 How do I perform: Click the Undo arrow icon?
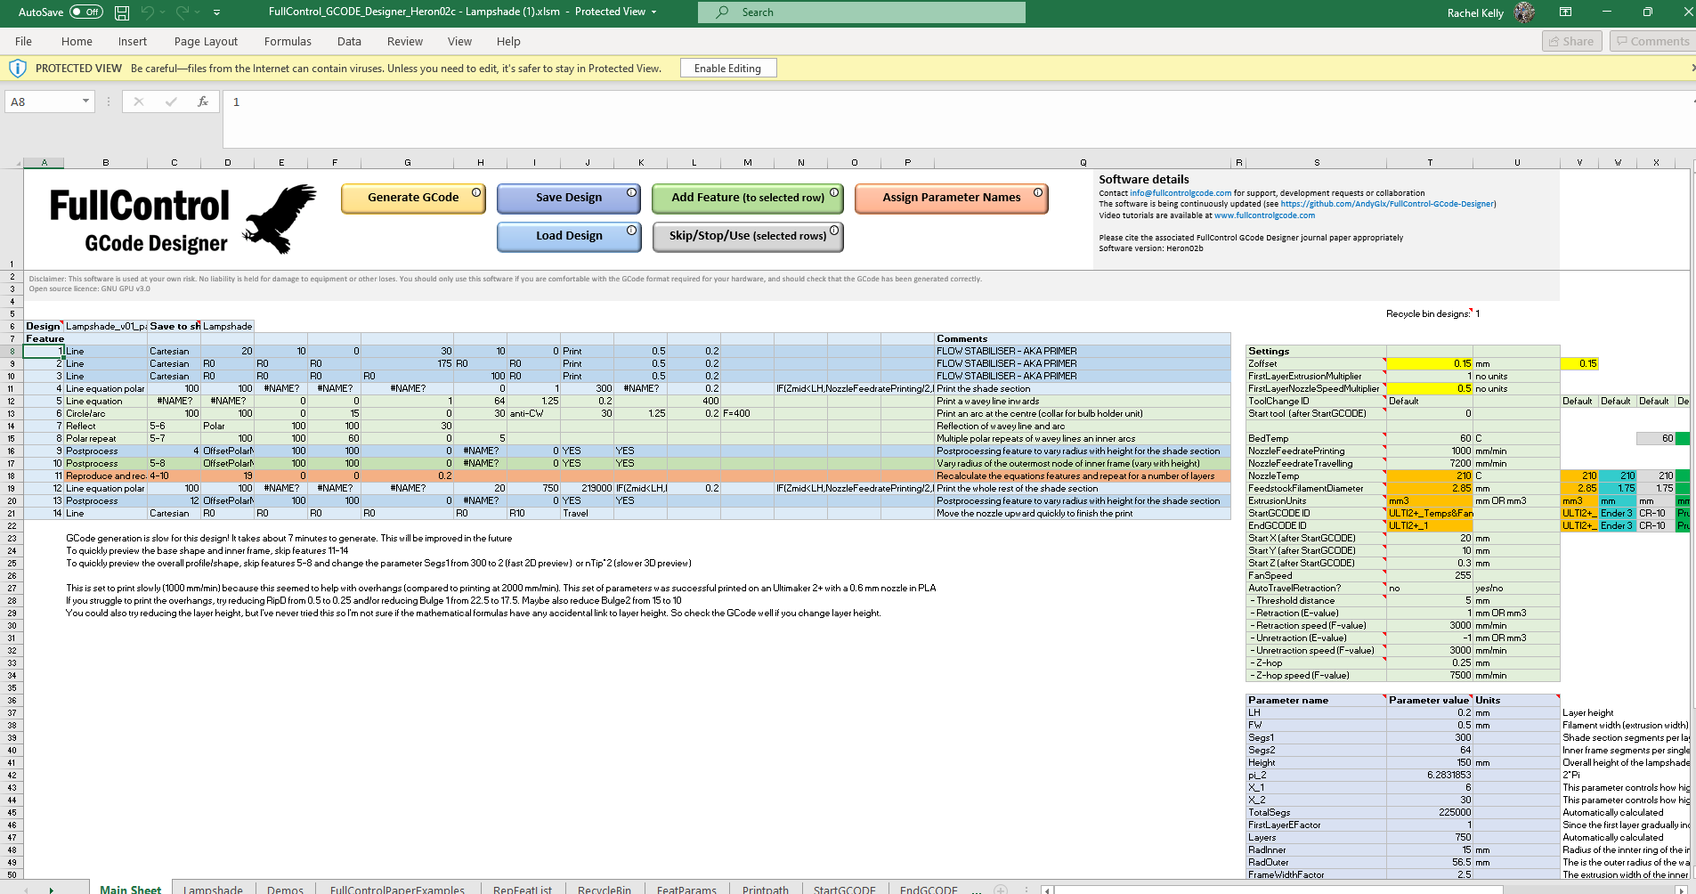[147, 12]
